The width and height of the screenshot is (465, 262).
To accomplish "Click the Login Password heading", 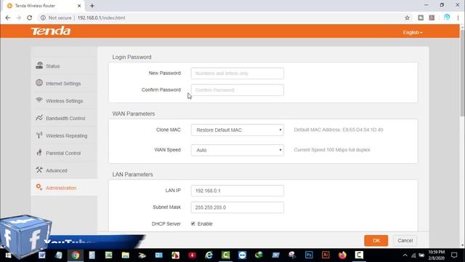I will [x=132, y=57].
